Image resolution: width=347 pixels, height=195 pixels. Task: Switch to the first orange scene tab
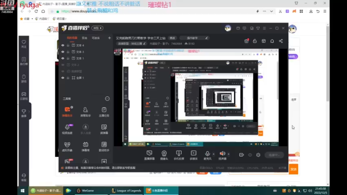[72, 38]
